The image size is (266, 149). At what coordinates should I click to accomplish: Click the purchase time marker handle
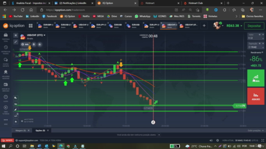pyautogui.click(x=153, y=123)
